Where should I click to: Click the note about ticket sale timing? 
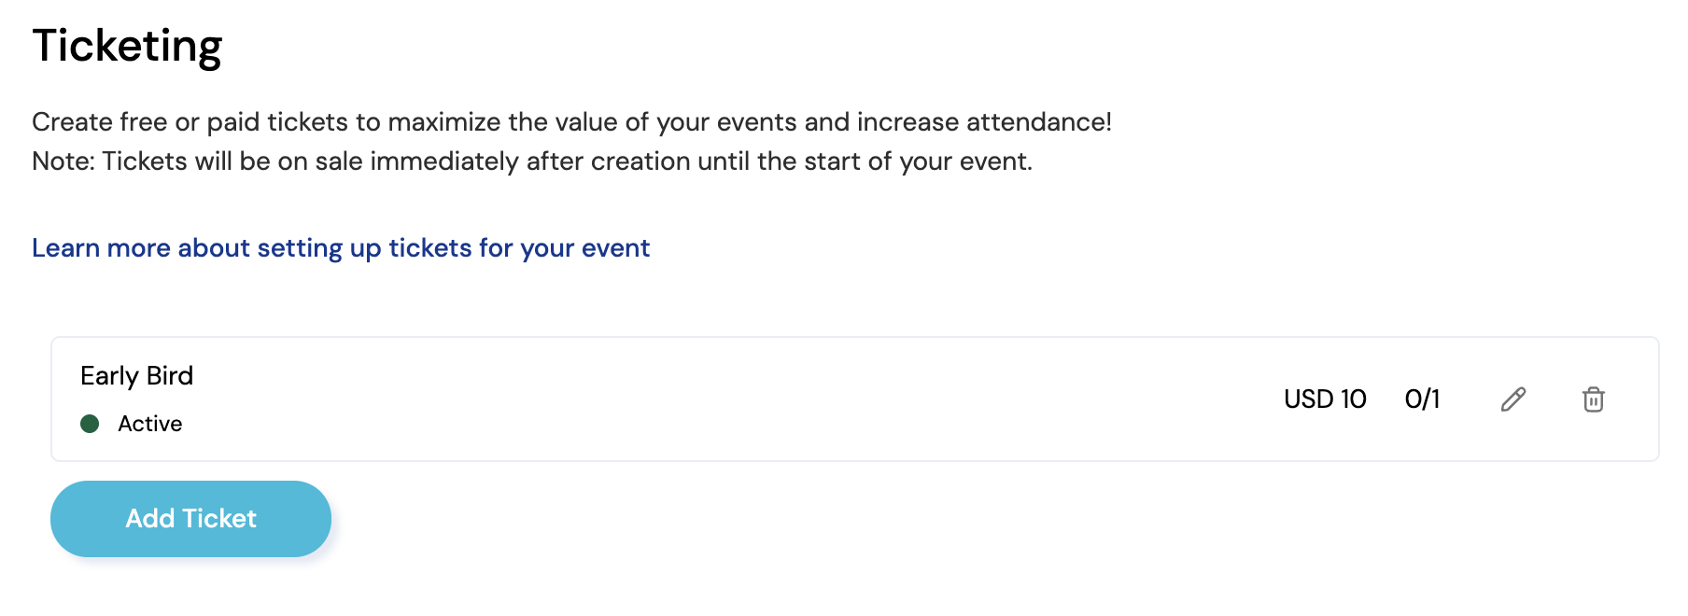click(x=532, y=161)
